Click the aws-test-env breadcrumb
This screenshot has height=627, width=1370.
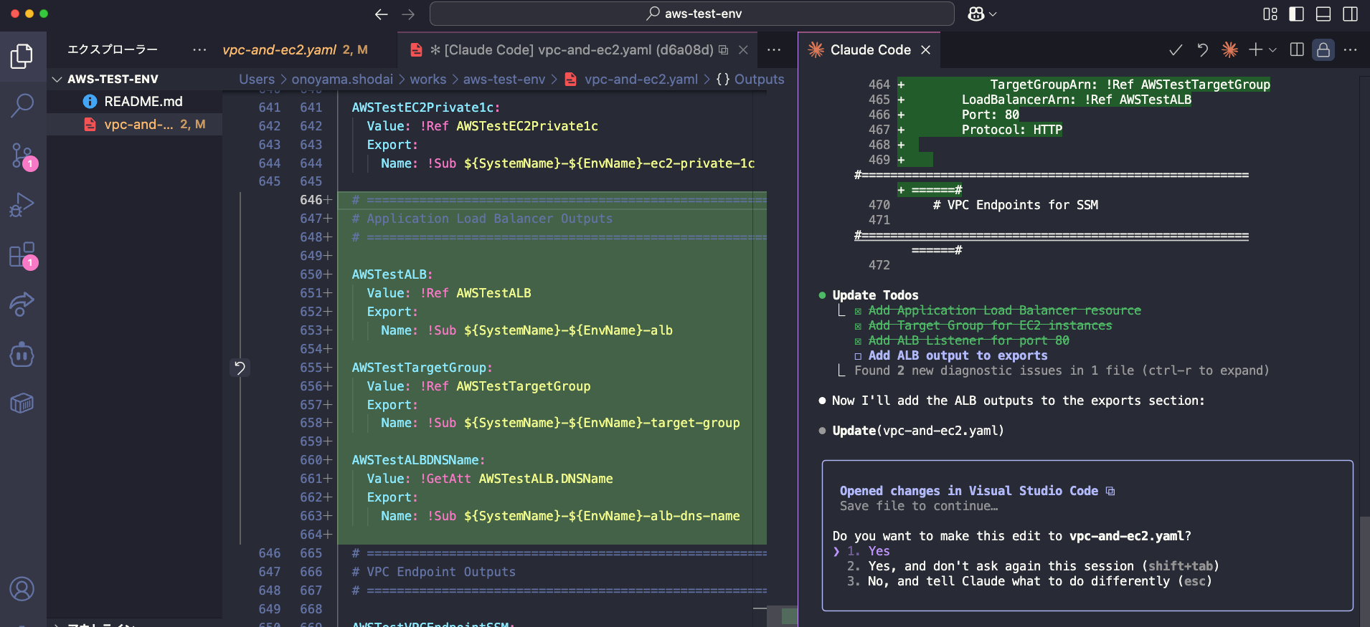pos(504,79)
